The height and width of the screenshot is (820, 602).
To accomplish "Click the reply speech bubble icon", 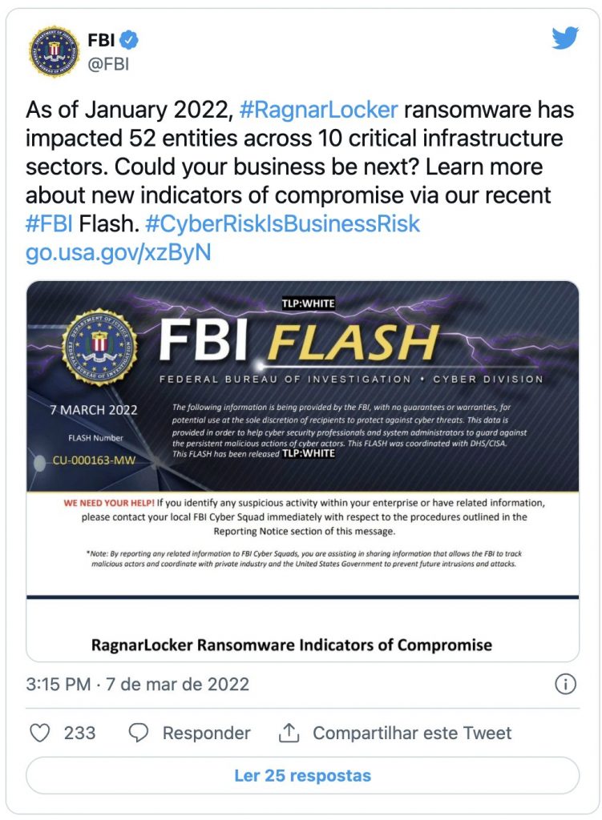I will pos(139,733).
